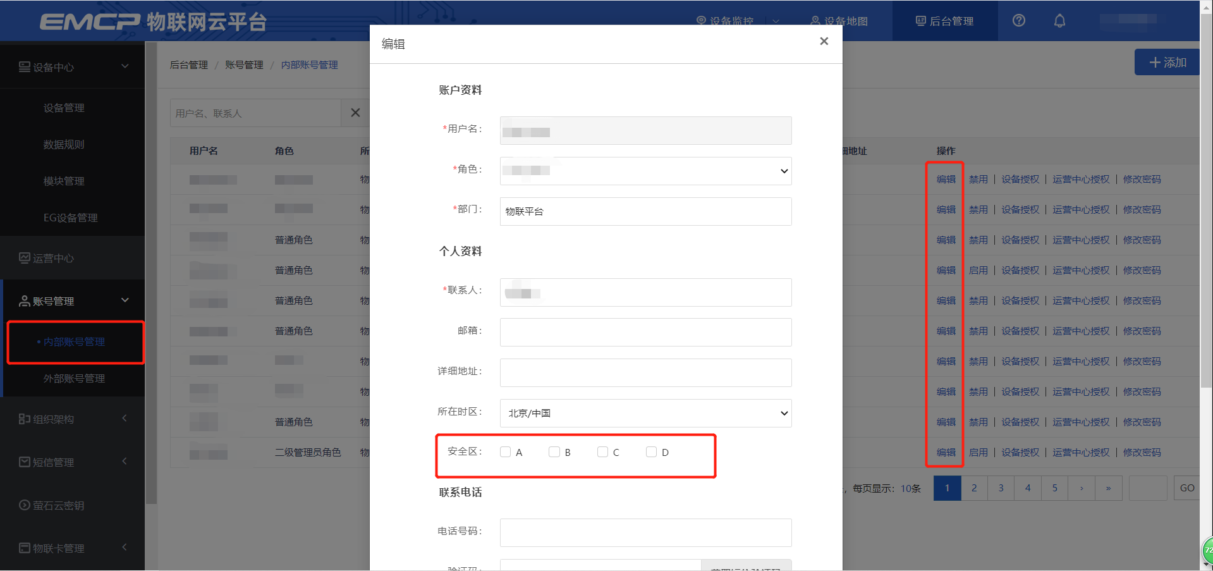Click the last page double arrow
This screenshot has width=1213, height=571.
tap(1108, 488)
